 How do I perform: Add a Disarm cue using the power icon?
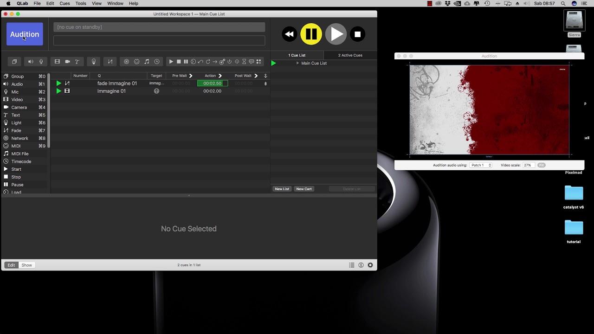point(229,62)
